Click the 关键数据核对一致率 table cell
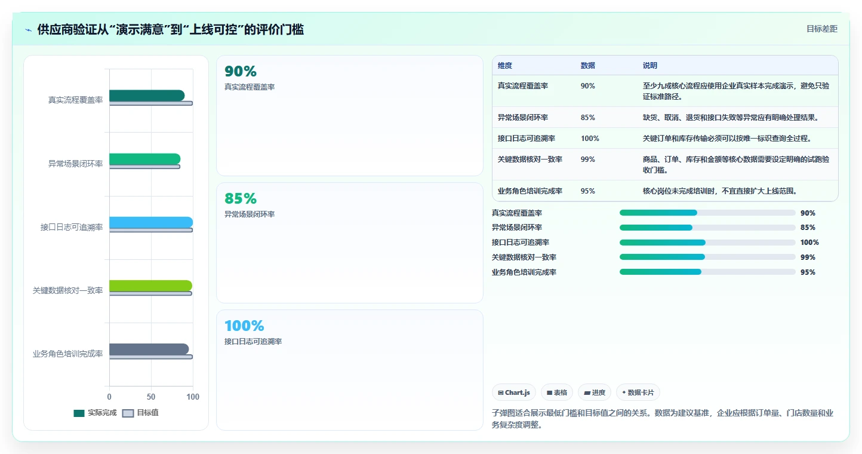Screen dimensions: 862x454 [530, 159]
